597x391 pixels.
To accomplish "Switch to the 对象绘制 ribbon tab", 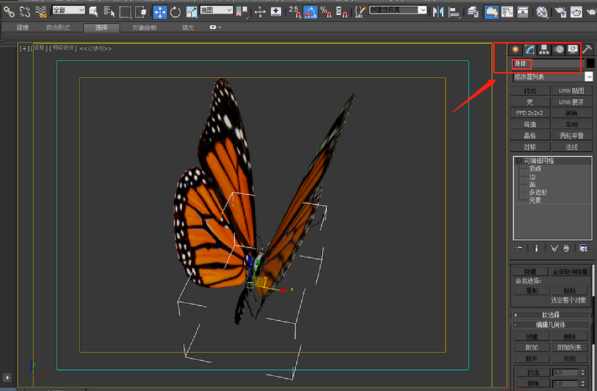I will tap(144, 28).
